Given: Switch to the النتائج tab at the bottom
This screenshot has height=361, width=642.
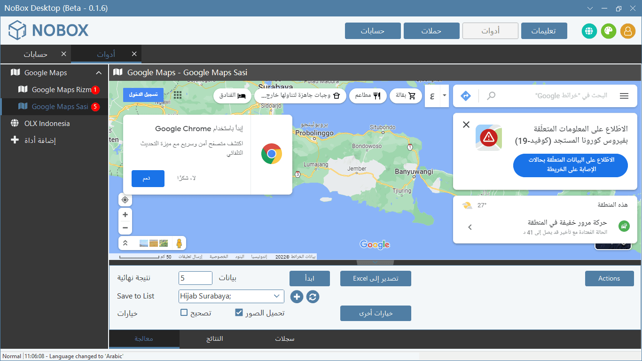Looking at the screenshot, I should [214, 339].
